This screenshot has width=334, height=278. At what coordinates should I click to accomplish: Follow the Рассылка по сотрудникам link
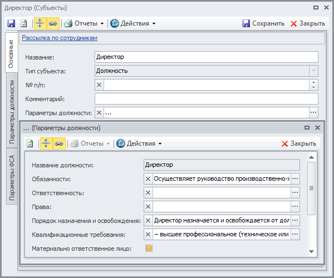60,38
